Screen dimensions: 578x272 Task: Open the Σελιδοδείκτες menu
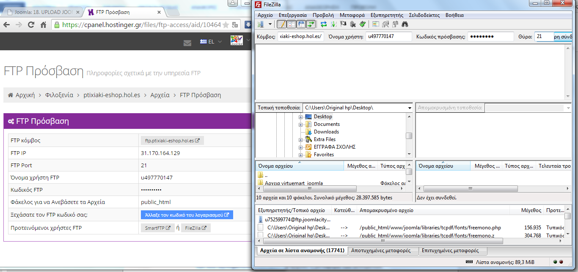(x=424, y=15)
